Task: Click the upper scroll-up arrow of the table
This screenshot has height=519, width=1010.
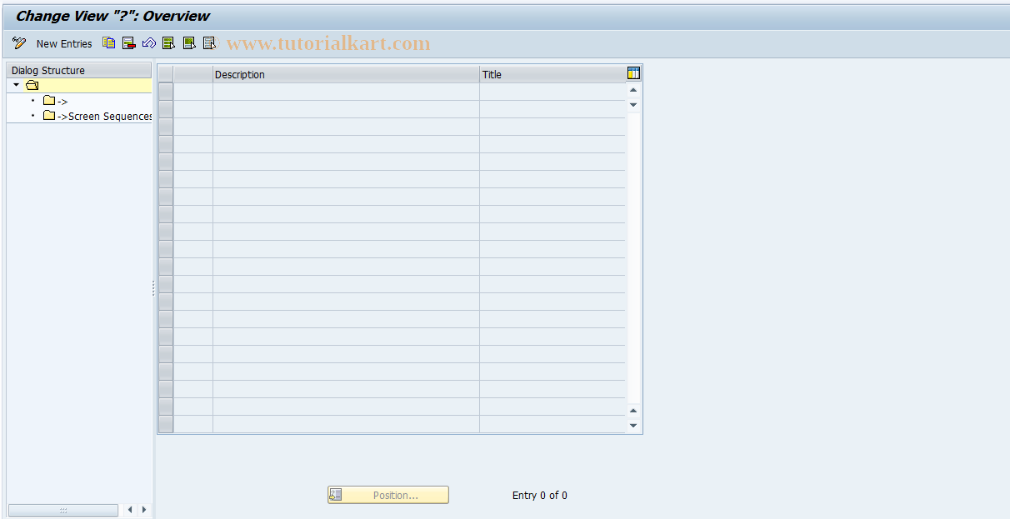Action: 633,90
